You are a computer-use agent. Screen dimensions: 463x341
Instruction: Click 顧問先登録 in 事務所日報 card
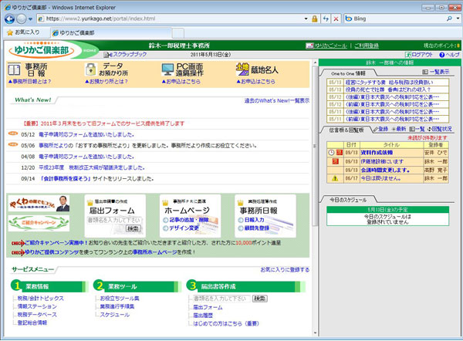coord(257,228)
